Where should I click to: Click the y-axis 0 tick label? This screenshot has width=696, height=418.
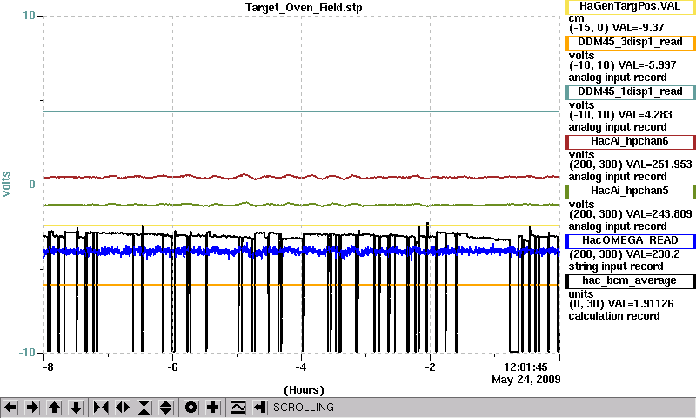tap(32, 185)
